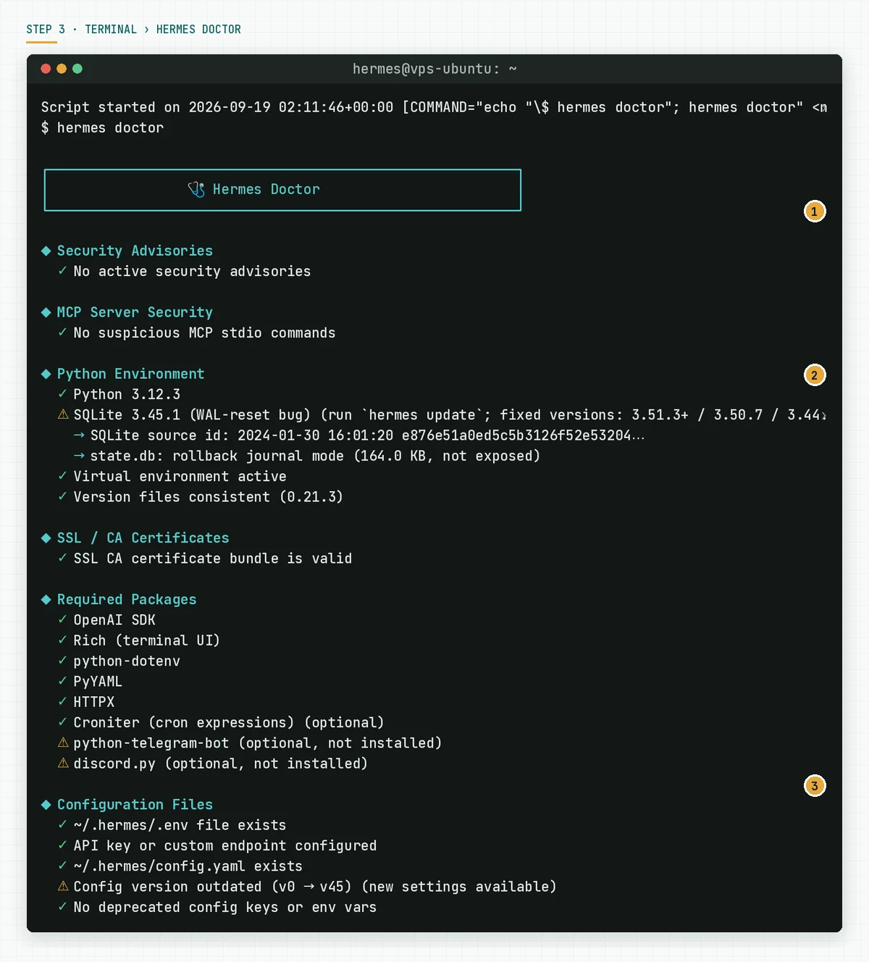Click the warning triangle beside Config version outdated

pos(63,886)
